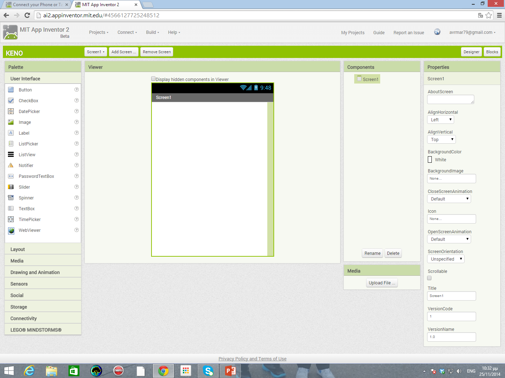Click the Remove Screen button
The height and width of the screenshot is (378, 505).
pos(157,52)
